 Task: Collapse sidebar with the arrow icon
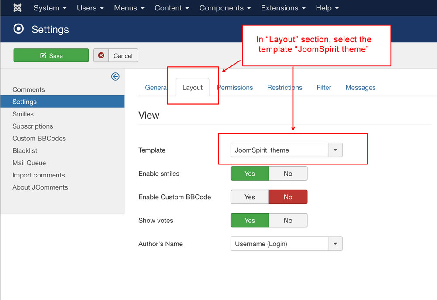click(x=115, y=77)
